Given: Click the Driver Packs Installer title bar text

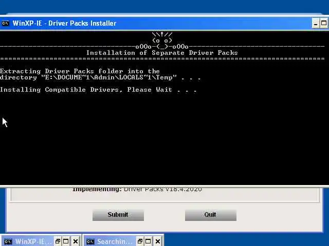Looking at the screenshot, I should pyautogui.click(x=64, y=23).
